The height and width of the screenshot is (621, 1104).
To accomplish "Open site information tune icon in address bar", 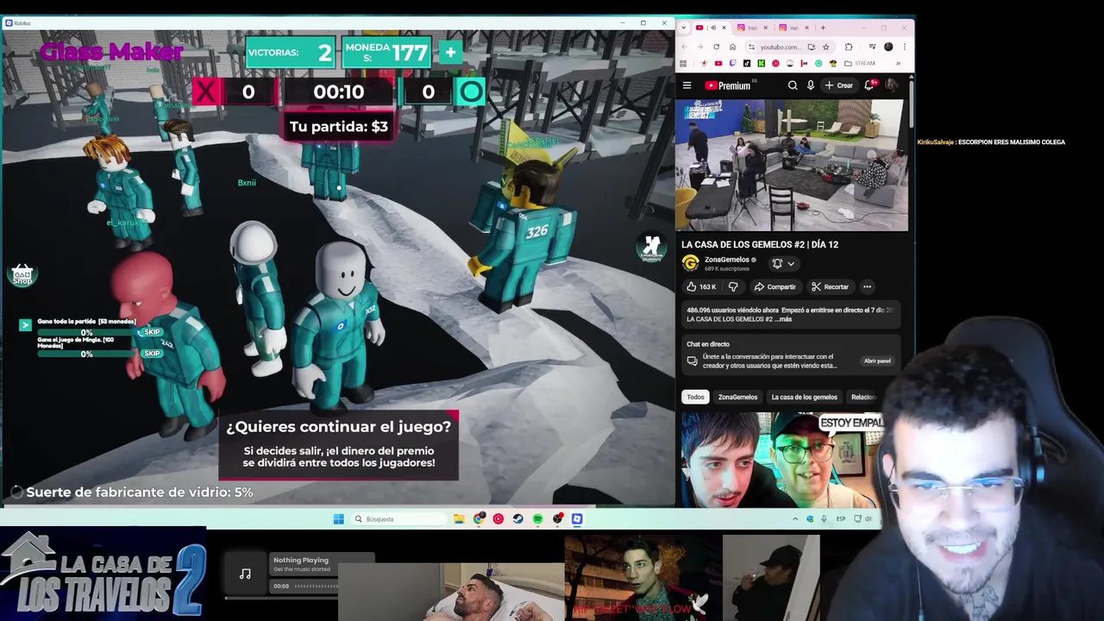I will coord(752,47).
